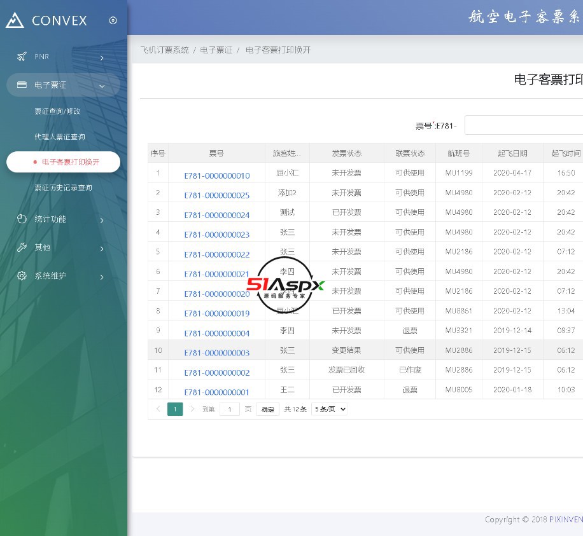Click the 发票状态 column header
The height and width of the screenshot is (536, 583).
click(x=346, y=153)
